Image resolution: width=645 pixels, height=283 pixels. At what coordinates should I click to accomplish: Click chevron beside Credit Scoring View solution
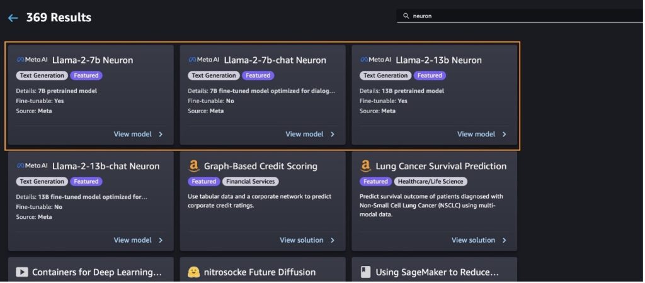[x=333, y=240]
